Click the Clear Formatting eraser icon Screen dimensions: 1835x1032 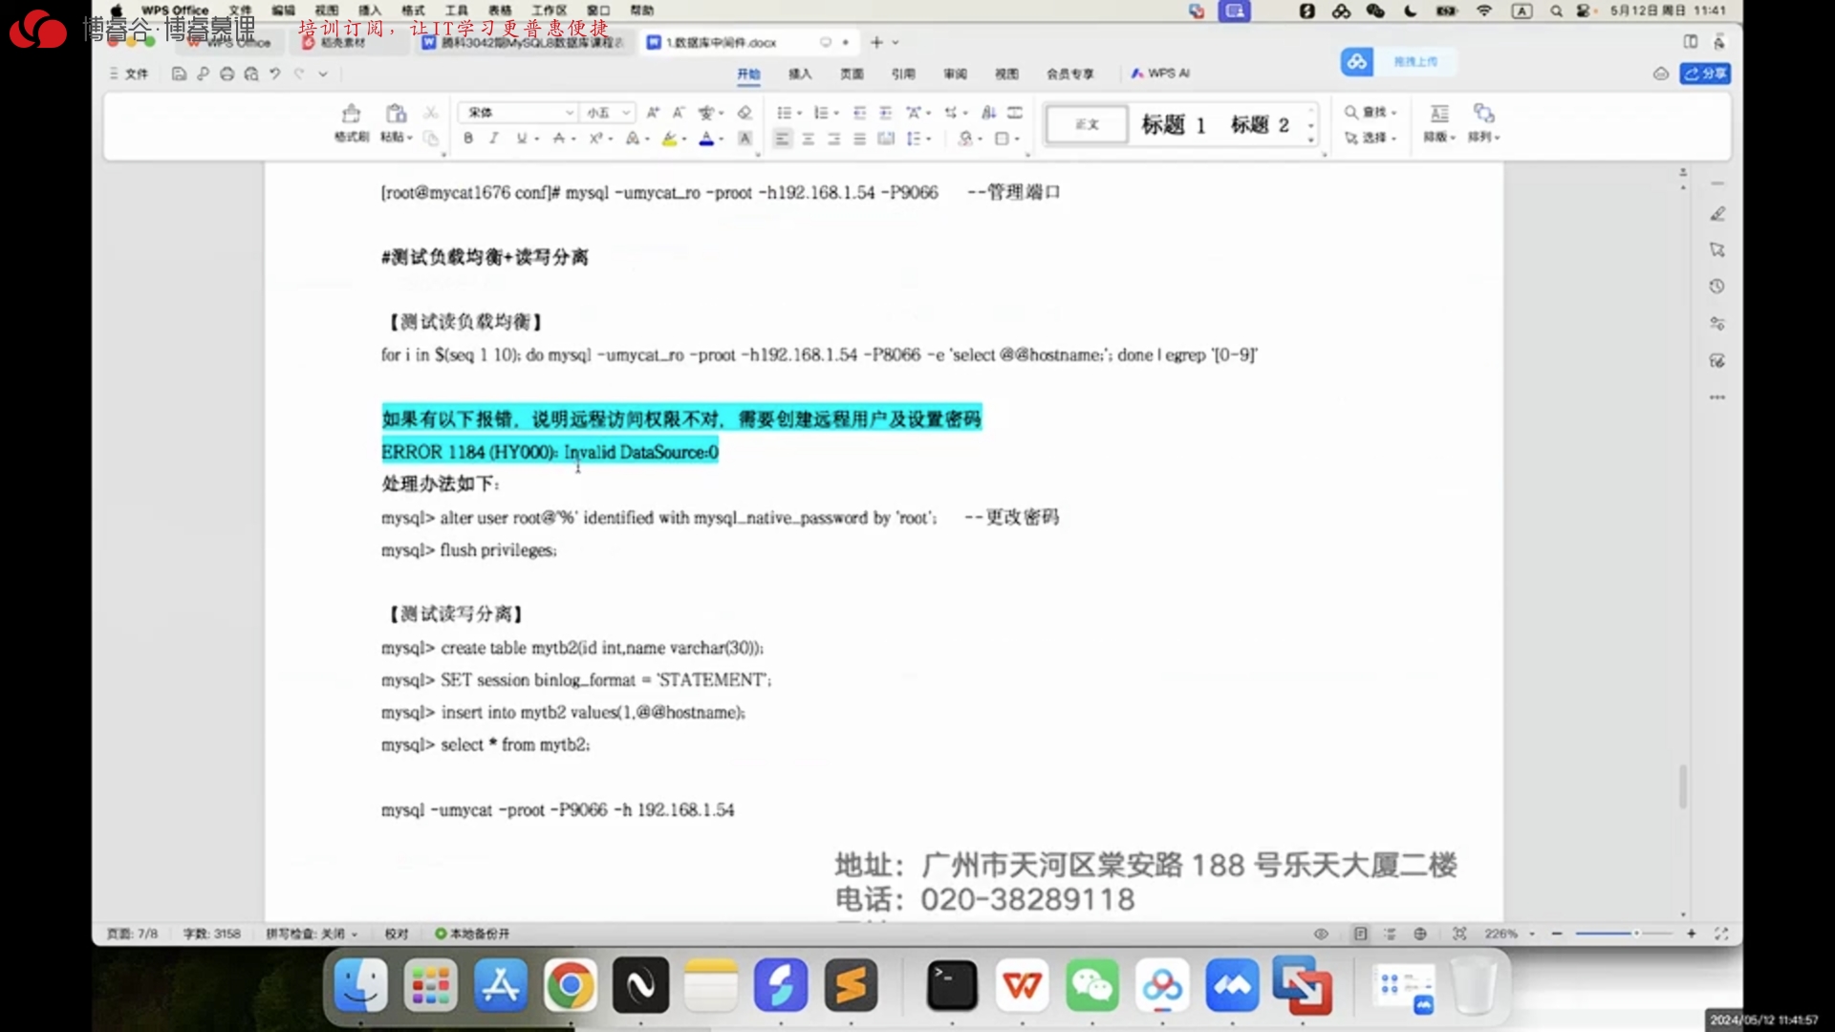pyautogui.click(x=745, y=113)
